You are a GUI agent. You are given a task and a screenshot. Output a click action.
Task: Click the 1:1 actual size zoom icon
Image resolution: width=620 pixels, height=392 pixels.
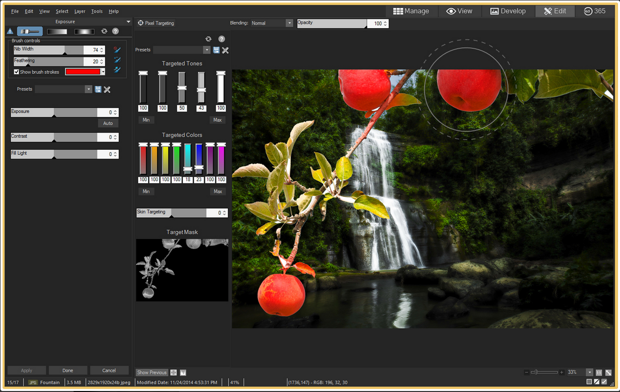[599, 372]
